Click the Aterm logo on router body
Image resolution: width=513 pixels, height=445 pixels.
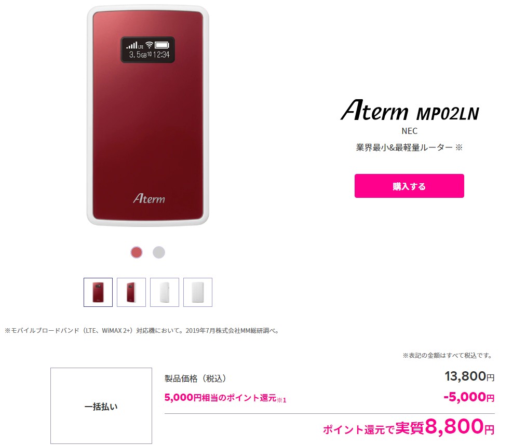point(149,198)
